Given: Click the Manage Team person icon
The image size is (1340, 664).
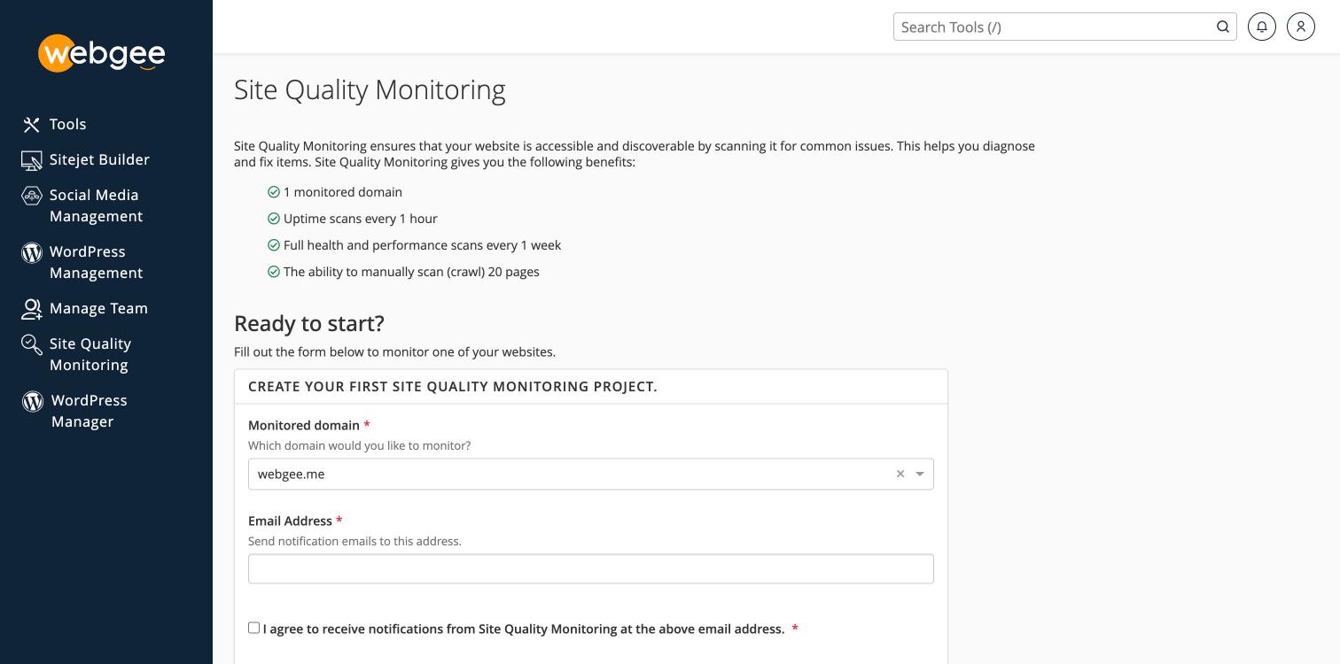Looking at the screenshot, I should point(32,309).
